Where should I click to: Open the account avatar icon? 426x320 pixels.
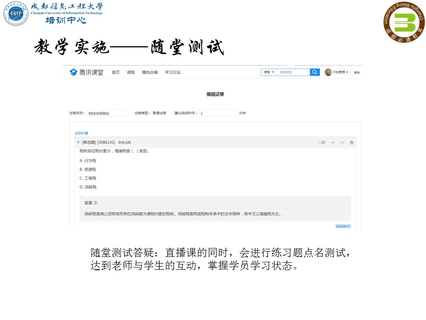click(328, 72)
